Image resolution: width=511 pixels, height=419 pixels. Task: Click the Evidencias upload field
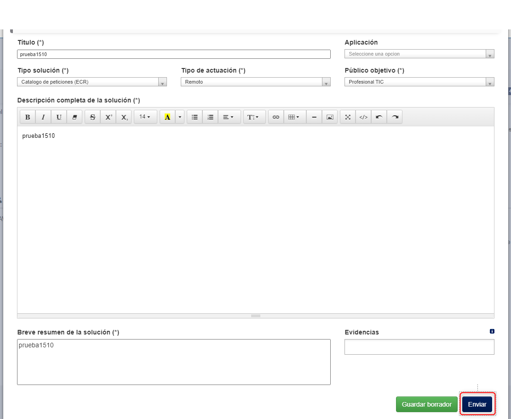click(x=419, y=347)
